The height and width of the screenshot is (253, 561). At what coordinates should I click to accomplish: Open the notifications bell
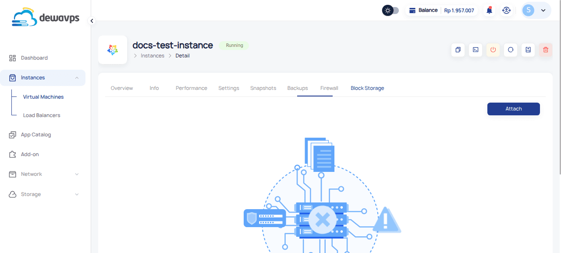pyautogui.click(x=490, y=11)
